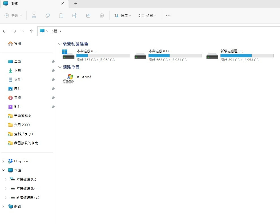Image resolution: width=280 pixels, height=224 pixels.
Task: Expand 本機磁碟 (D:) in the sidebar tree
Action: click(6, 189)
